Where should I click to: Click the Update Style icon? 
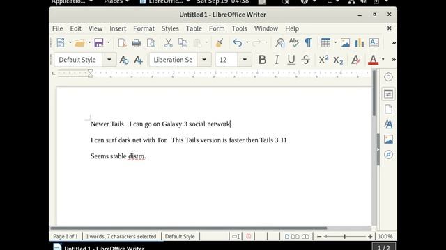(124, 60)
